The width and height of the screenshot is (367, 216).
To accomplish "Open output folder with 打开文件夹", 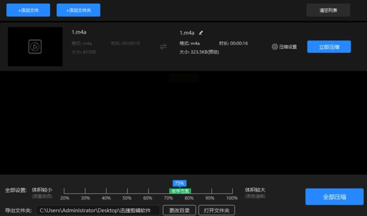I will coord(217,210).
